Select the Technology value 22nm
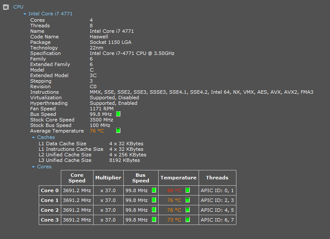This screenshot has height=239, width=330. pyautogui.click(x=97, y=48)
